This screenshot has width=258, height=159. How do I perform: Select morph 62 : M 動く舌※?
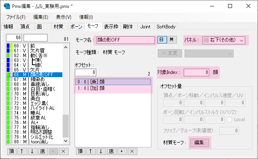[x=34, y=55]
